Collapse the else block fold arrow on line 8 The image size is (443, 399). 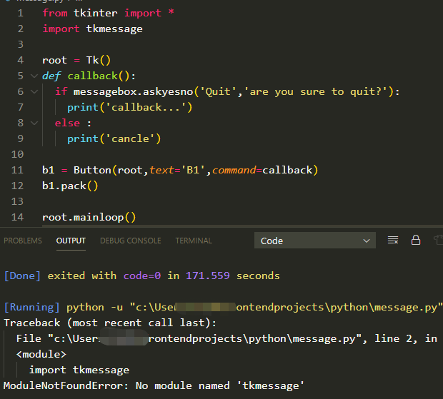(34, 123)
